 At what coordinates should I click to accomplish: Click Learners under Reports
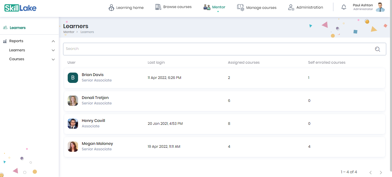[17, 50]
